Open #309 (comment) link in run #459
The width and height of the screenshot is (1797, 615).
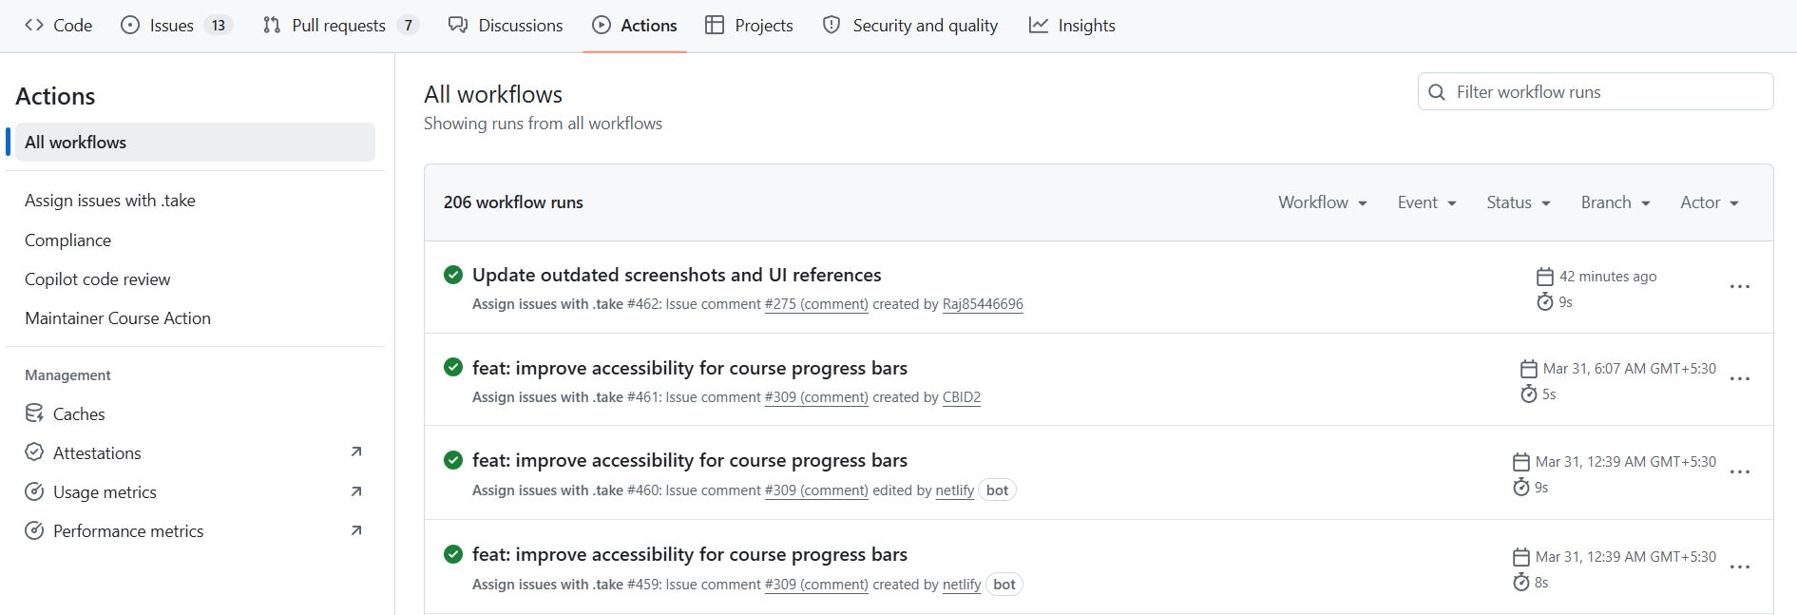(816, 585)
